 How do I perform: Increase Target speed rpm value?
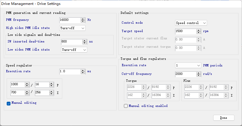(x=199, y=30)
